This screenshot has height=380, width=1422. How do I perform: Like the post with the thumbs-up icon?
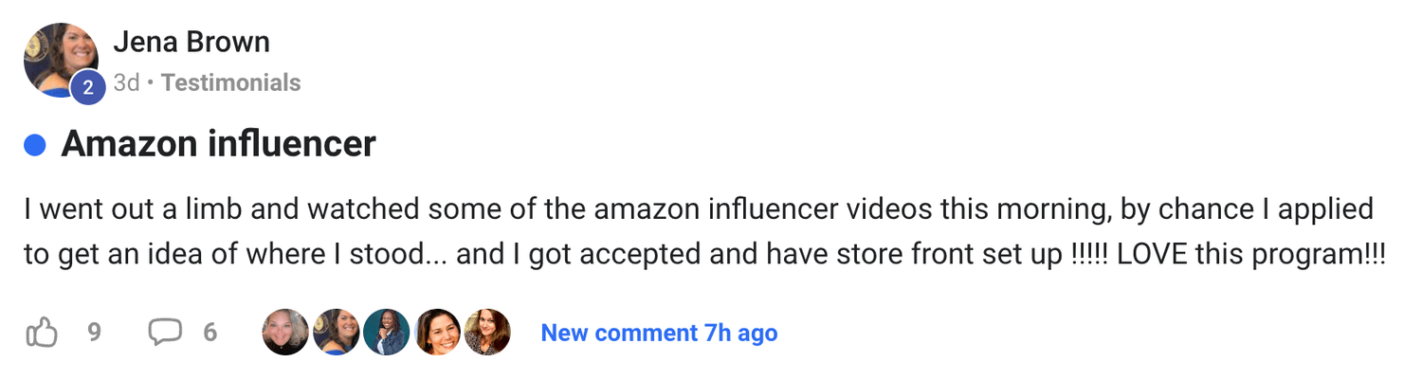[x=42, y=333]
